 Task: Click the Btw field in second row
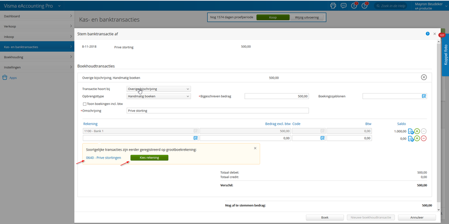pyautogui.click(x=349, y=138)
